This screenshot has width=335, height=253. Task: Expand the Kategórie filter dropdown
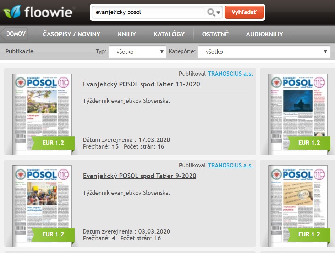tap(264, 52)
